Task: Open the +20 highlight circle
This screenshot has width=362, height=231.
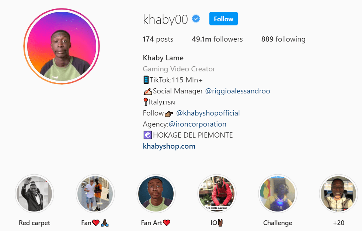Action: 338,194
